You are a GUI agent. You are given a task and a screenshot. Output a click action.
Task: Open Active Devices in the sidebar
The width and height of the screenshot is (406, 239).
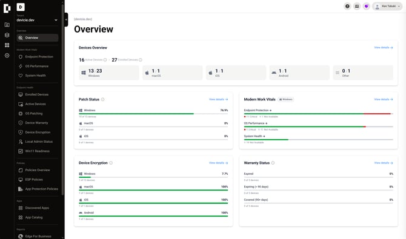pyautogui.click(x=38, y=104)
